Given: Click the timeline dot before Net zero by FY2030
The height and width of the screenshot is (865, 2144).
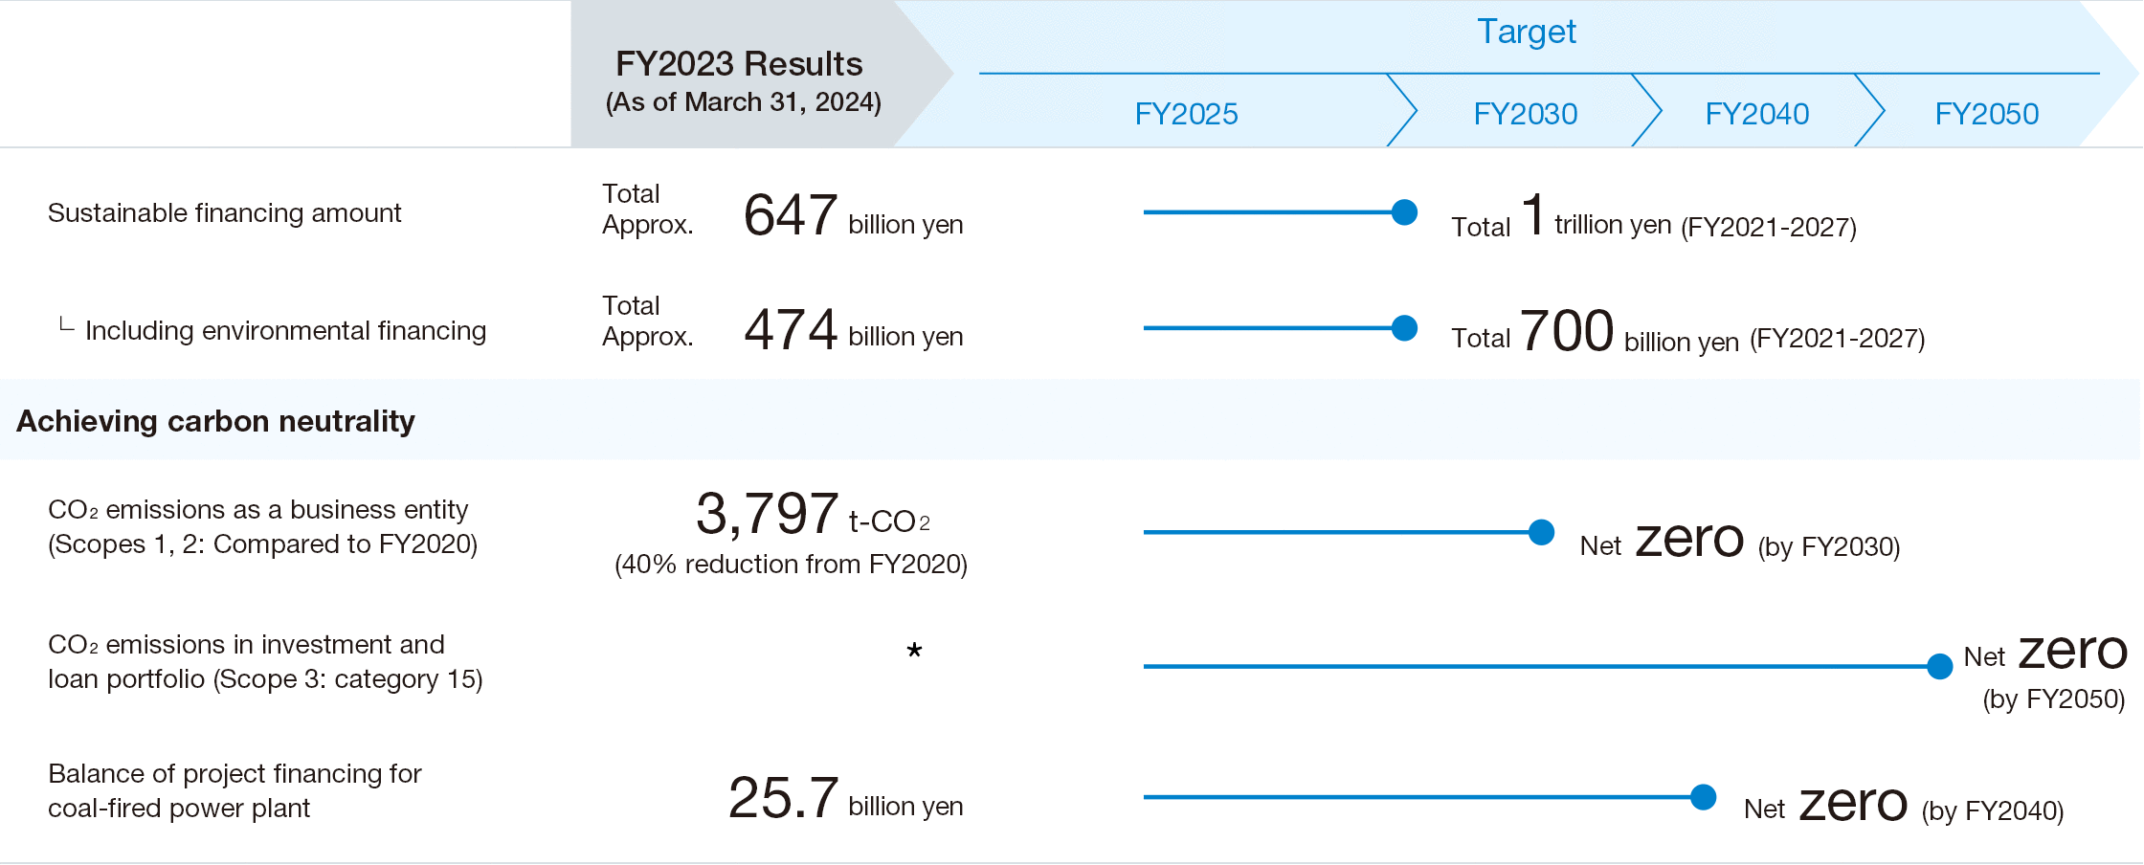Looking at the screenshot, I should (1541, 532).
